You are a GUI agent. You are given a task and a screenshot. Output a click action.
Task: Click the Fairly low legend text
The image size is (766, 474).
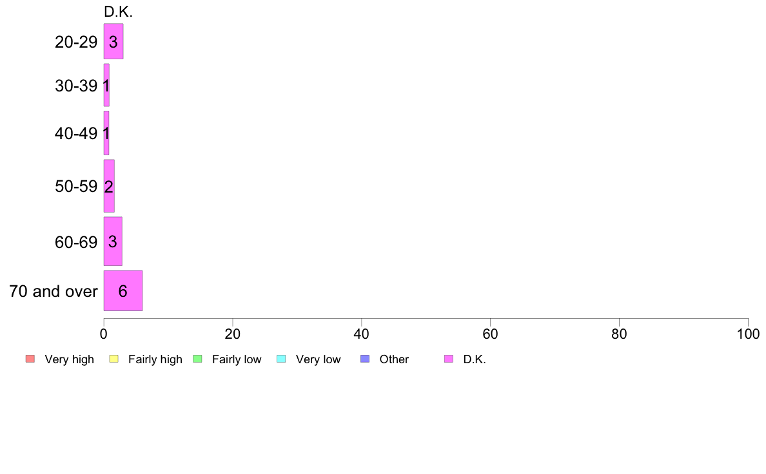point(237,359)
